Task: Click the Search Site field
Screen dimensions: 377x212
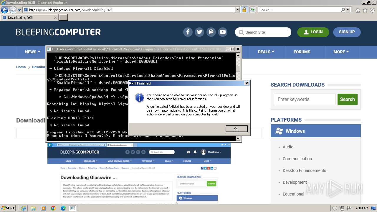Action: [x=263, y=32]
